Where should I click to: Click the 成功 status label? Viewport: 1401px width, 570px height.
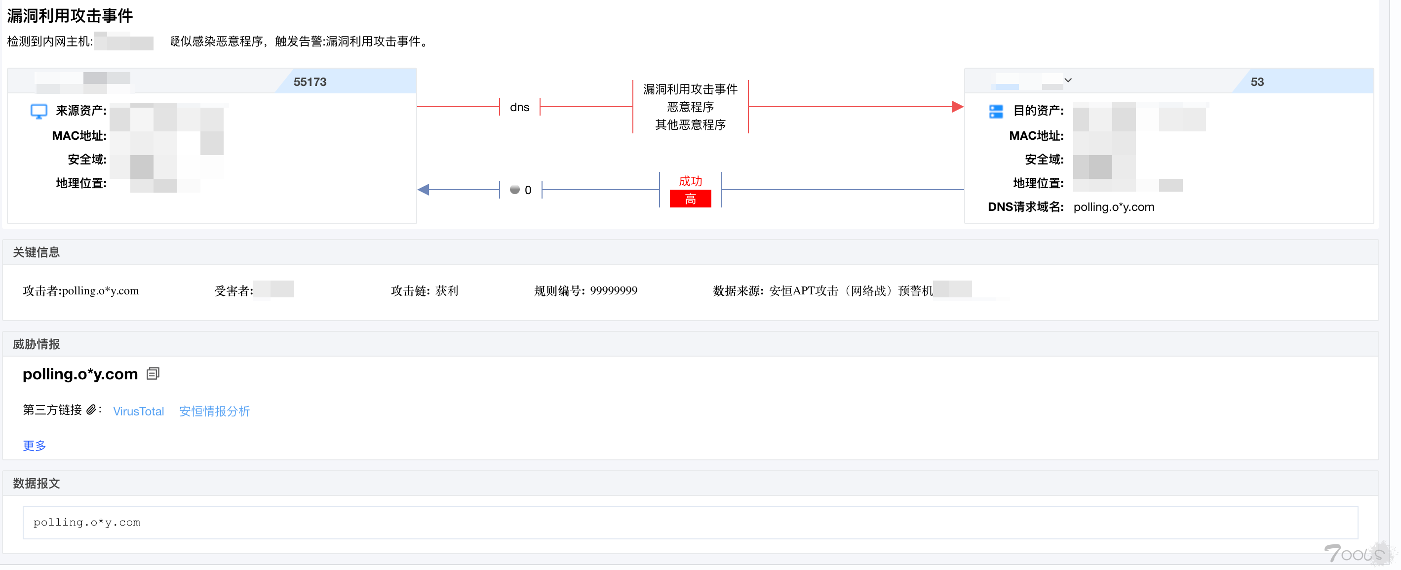click(x=690, y=181)
